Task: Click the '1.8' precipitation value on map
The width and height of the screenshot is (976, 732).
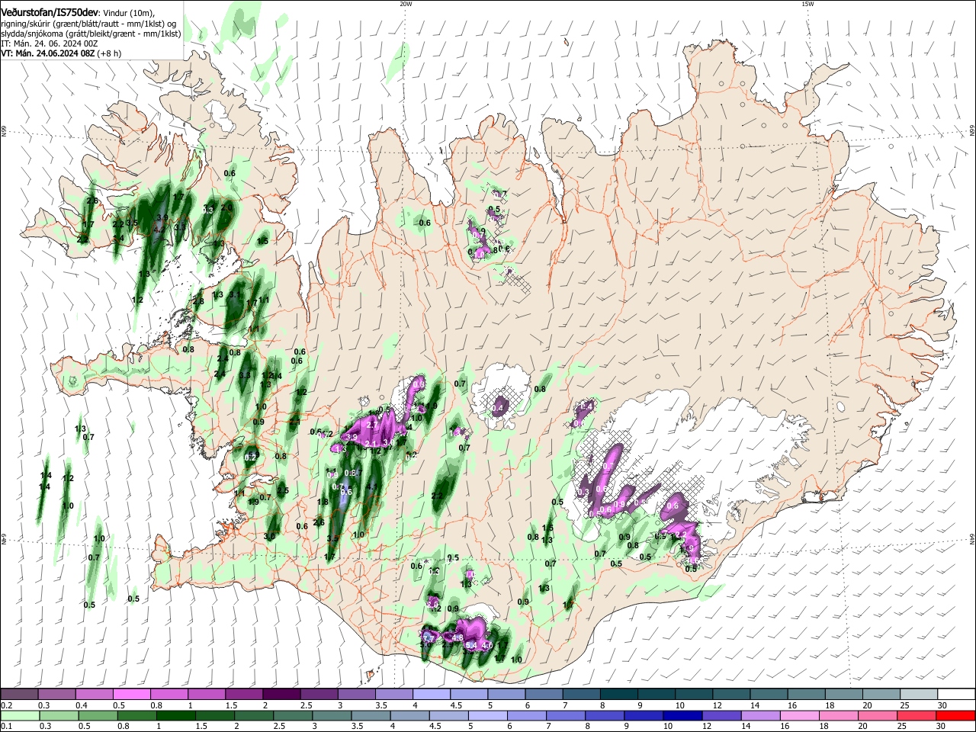Action: click(x=323, y=502)
